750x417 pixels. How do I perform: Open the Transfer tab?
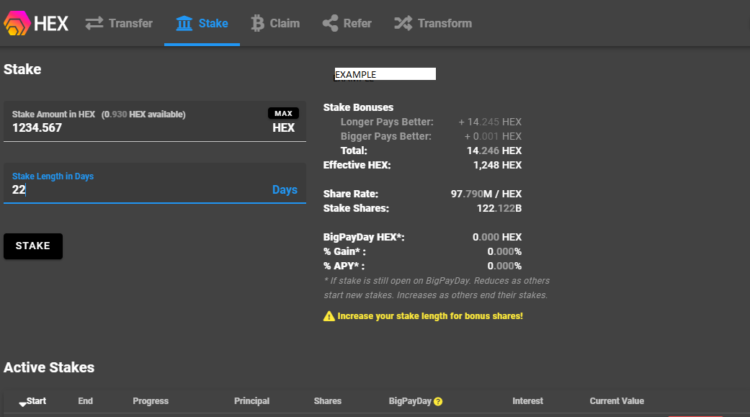(x=119, y=23)
